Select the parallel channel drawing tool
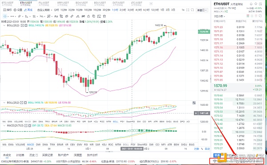Screen dimensions: 267x165 tap(20, 16)
